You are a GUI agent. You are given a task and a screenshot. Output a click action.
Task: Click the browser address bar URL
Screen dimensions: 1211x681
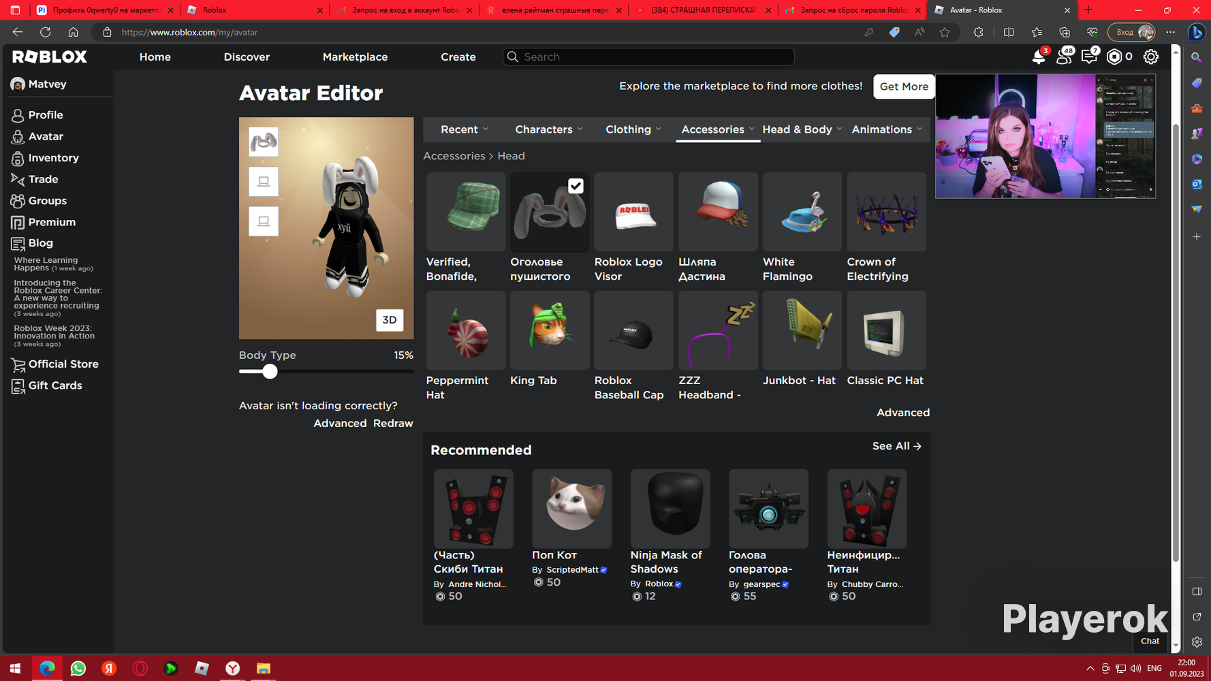point(190,32)
